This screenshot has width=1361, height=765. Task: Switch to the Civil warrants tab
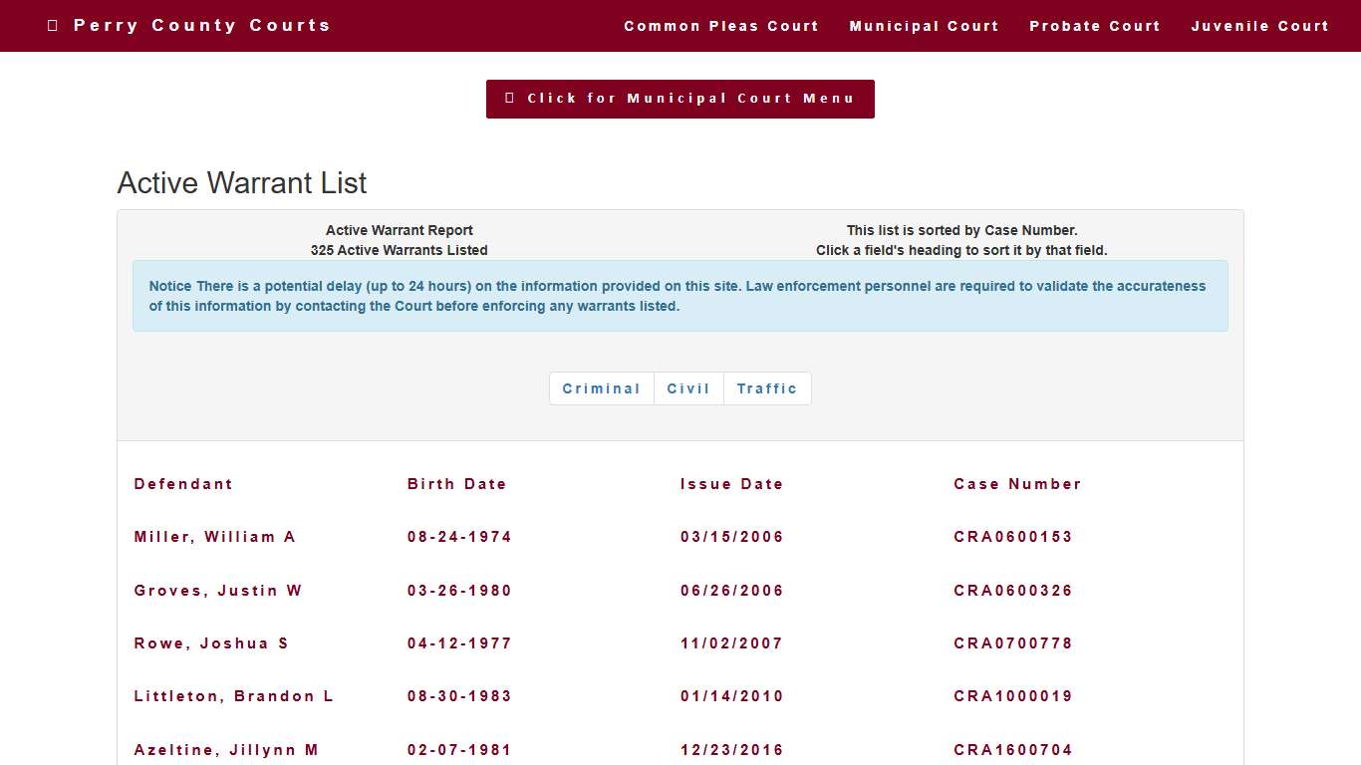[x=688, y=388]
